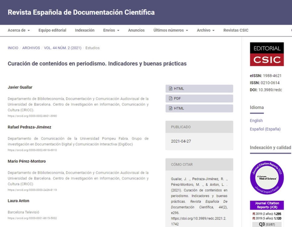Open the PDF galley button
This screenshot has height=227, width=292.
[199, 98]
